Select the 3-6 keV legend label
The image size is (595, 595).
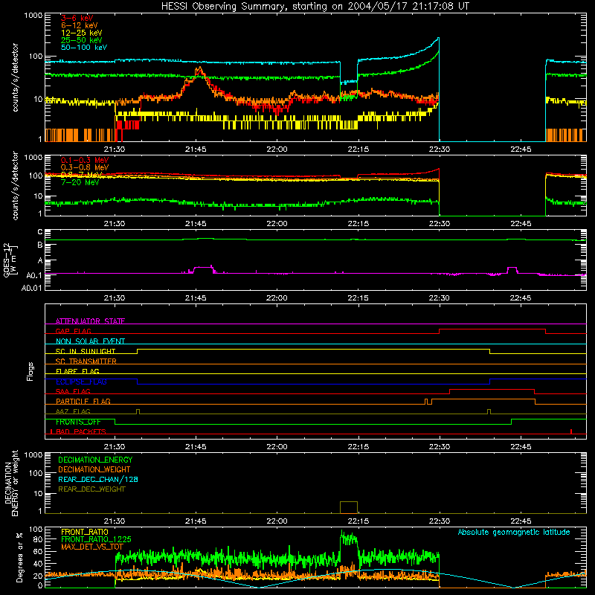[77, 18]
